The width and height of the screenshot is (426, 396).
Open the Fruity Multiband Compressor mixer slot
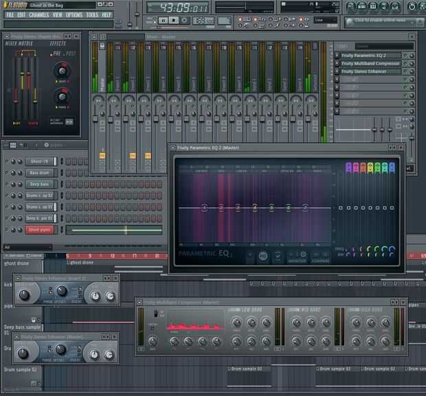(370, 64)
